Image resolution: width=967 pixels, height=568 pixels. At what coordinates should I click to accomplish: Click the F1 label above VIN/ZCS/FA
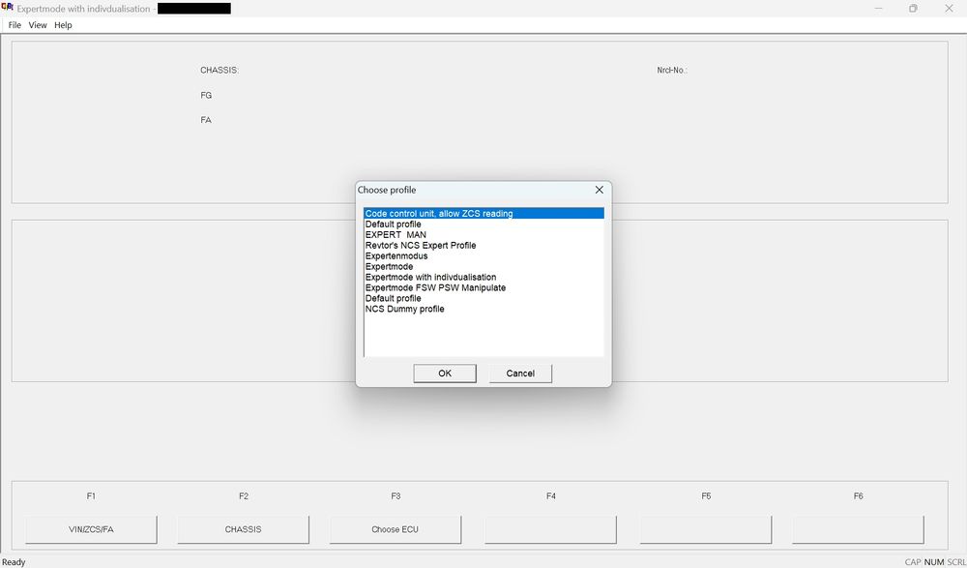[x=91, y=495]
